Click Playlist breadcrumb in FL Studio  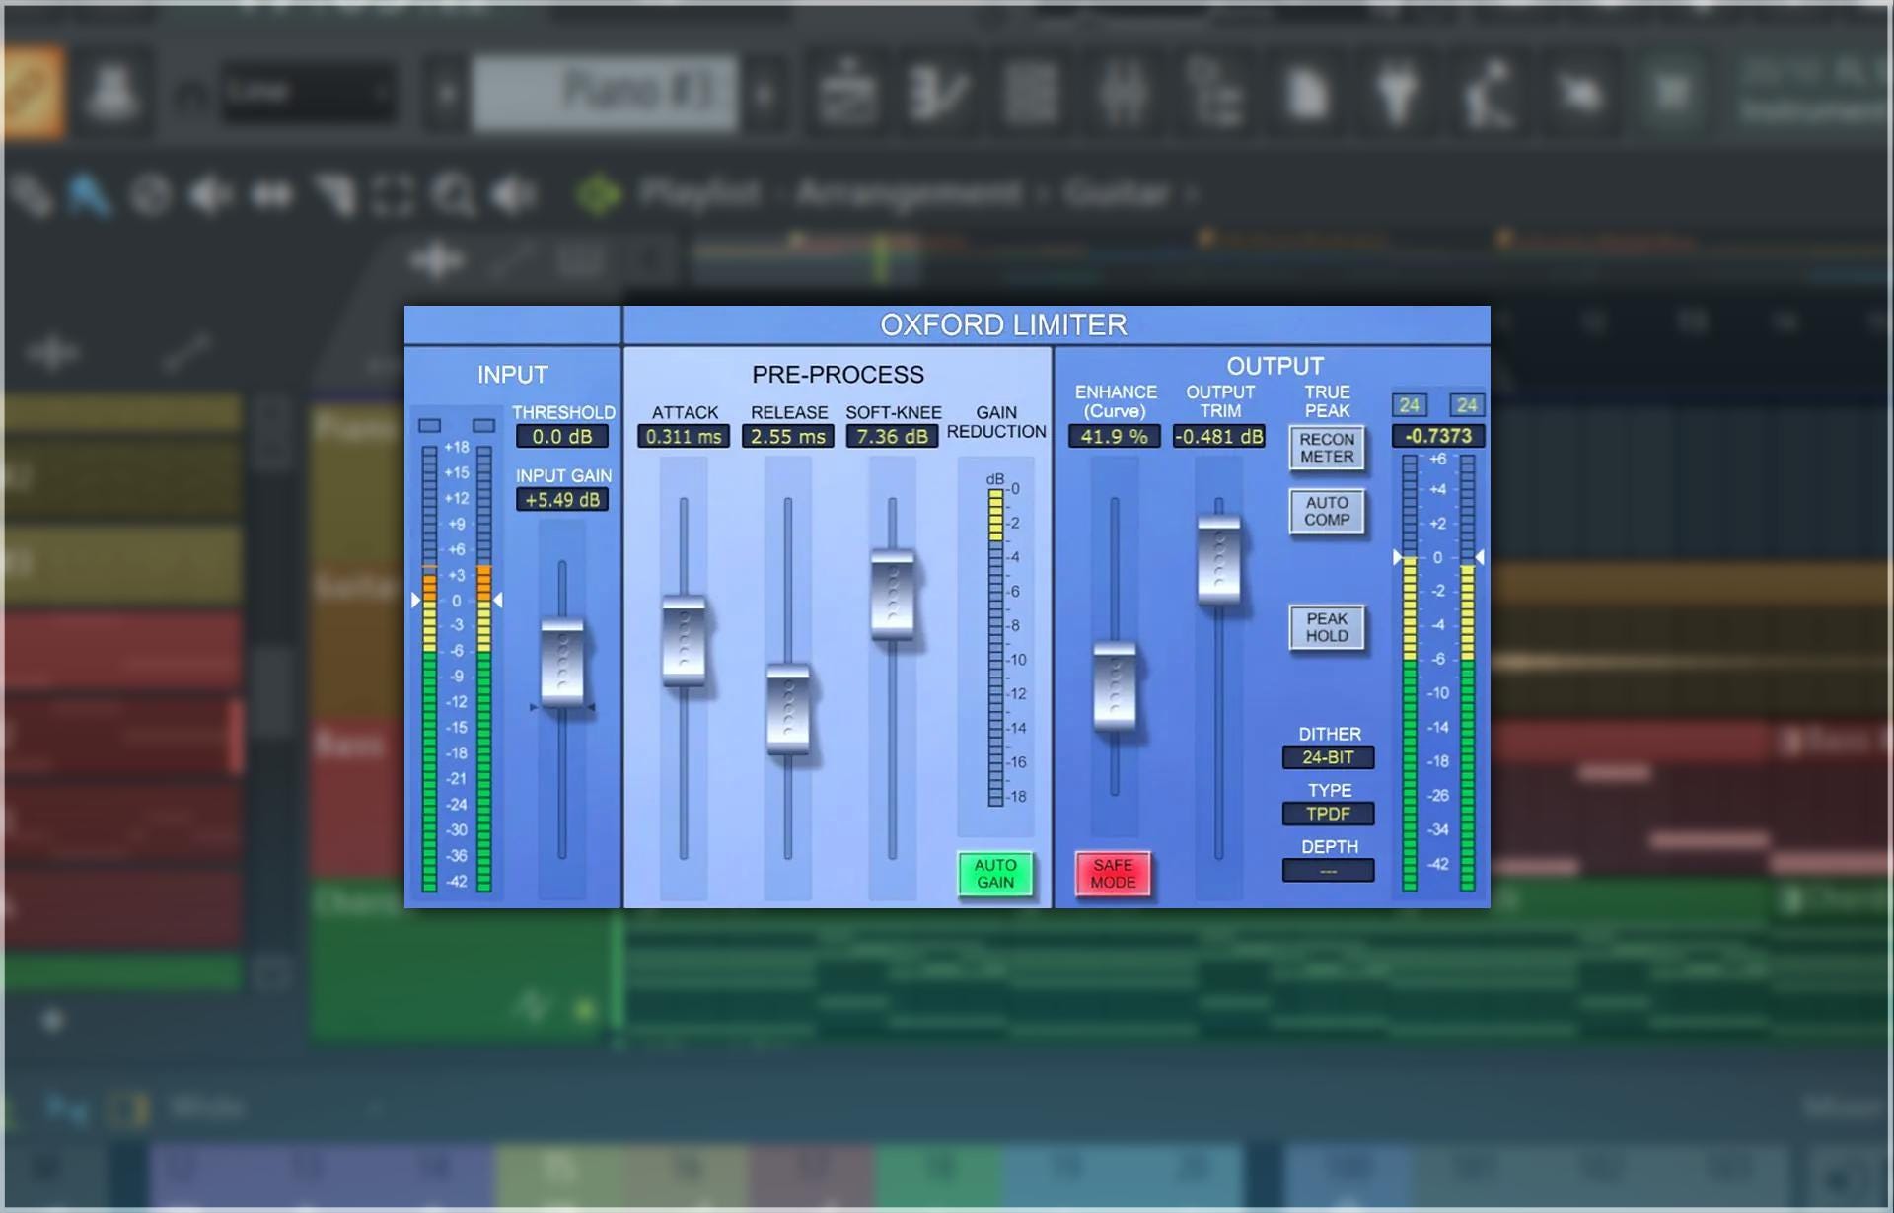700,193
